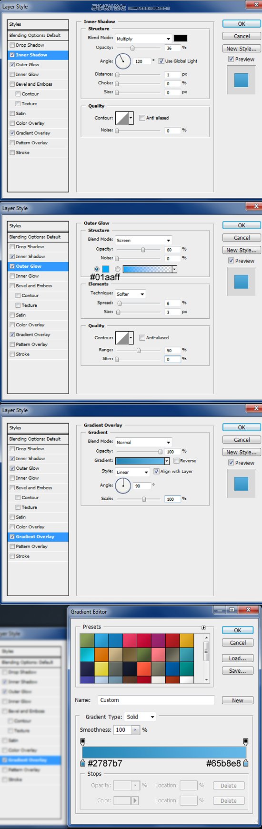Toggle Align with Layer checkbox

pyautogui.click(x=157, y=471)
